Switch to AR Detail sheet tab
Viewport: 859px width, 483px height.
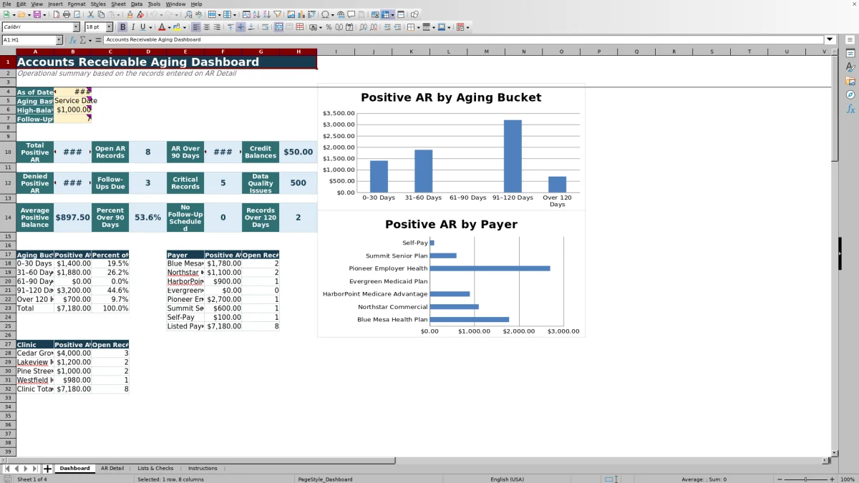(x=112, y=469)
